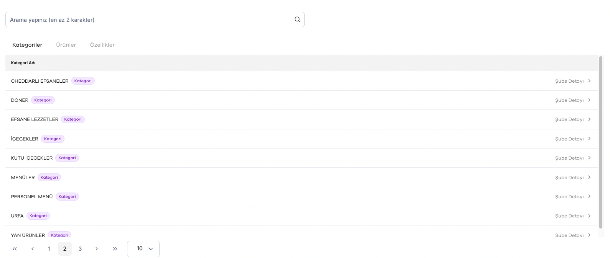Switch to the Özellikler tab
This screenshot has width=610, height=258.
click(102, 45)
